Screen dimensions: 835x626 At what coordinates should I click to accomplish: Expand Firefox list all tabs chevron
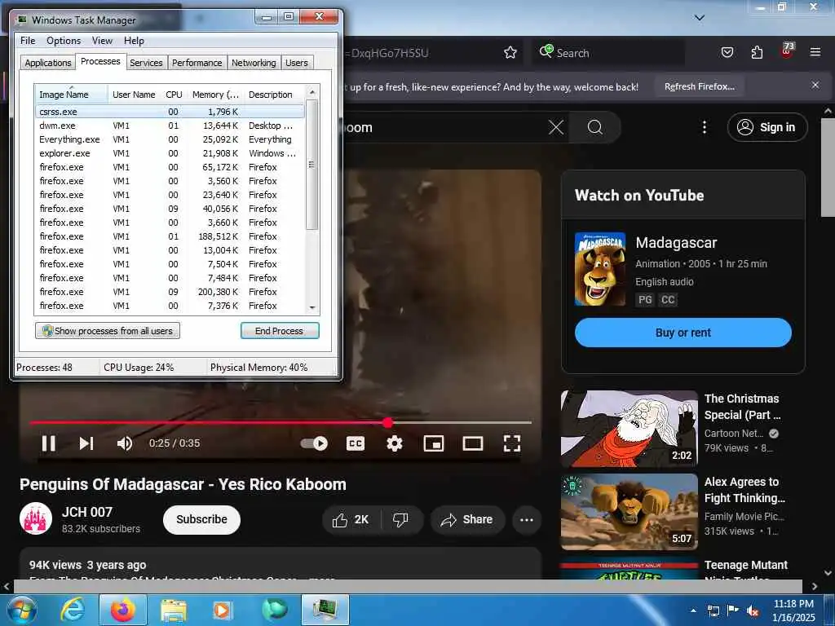click(700, 18)
